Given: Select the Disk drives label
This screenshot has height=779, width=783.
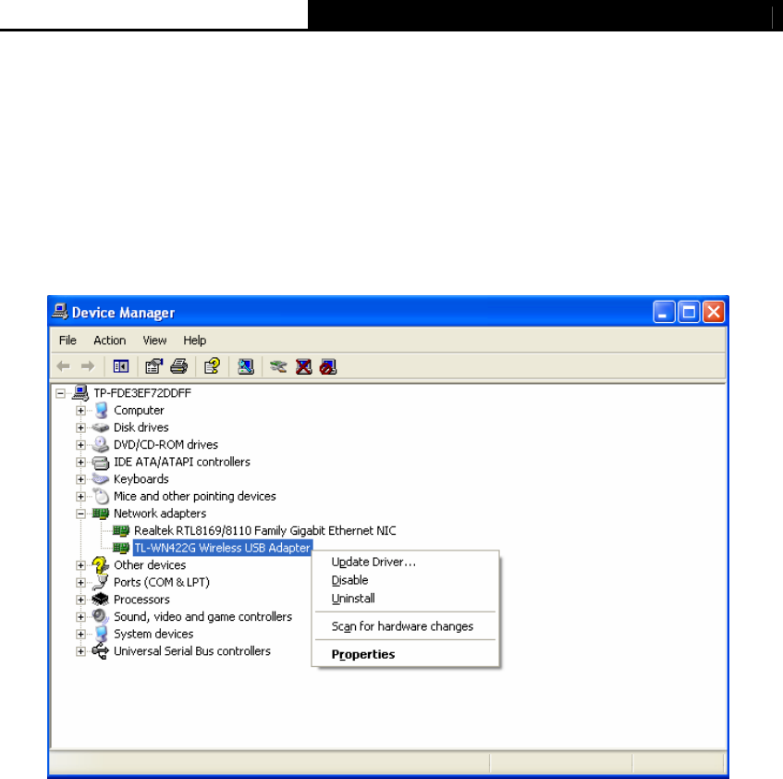Looking at the screenshot, I should click(x=141, y=427).
